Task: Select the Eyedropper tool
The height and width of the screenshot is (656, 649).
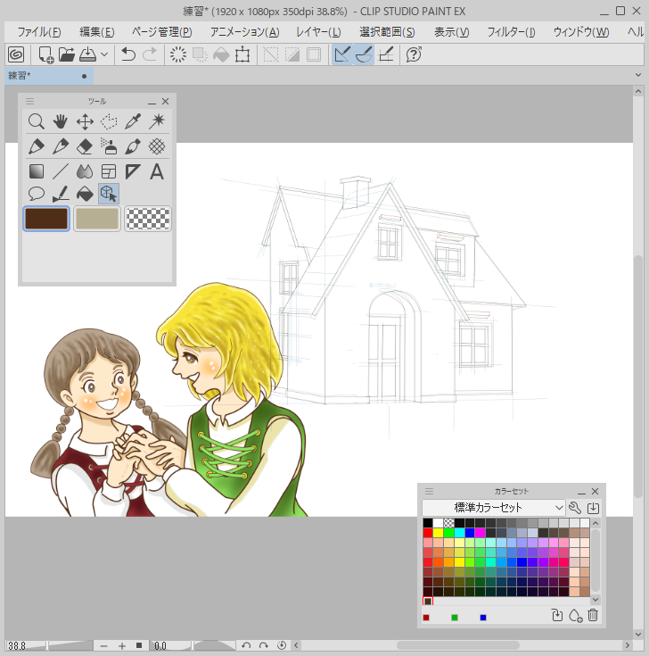Action: pyautogui.click(x=133, y=121)
